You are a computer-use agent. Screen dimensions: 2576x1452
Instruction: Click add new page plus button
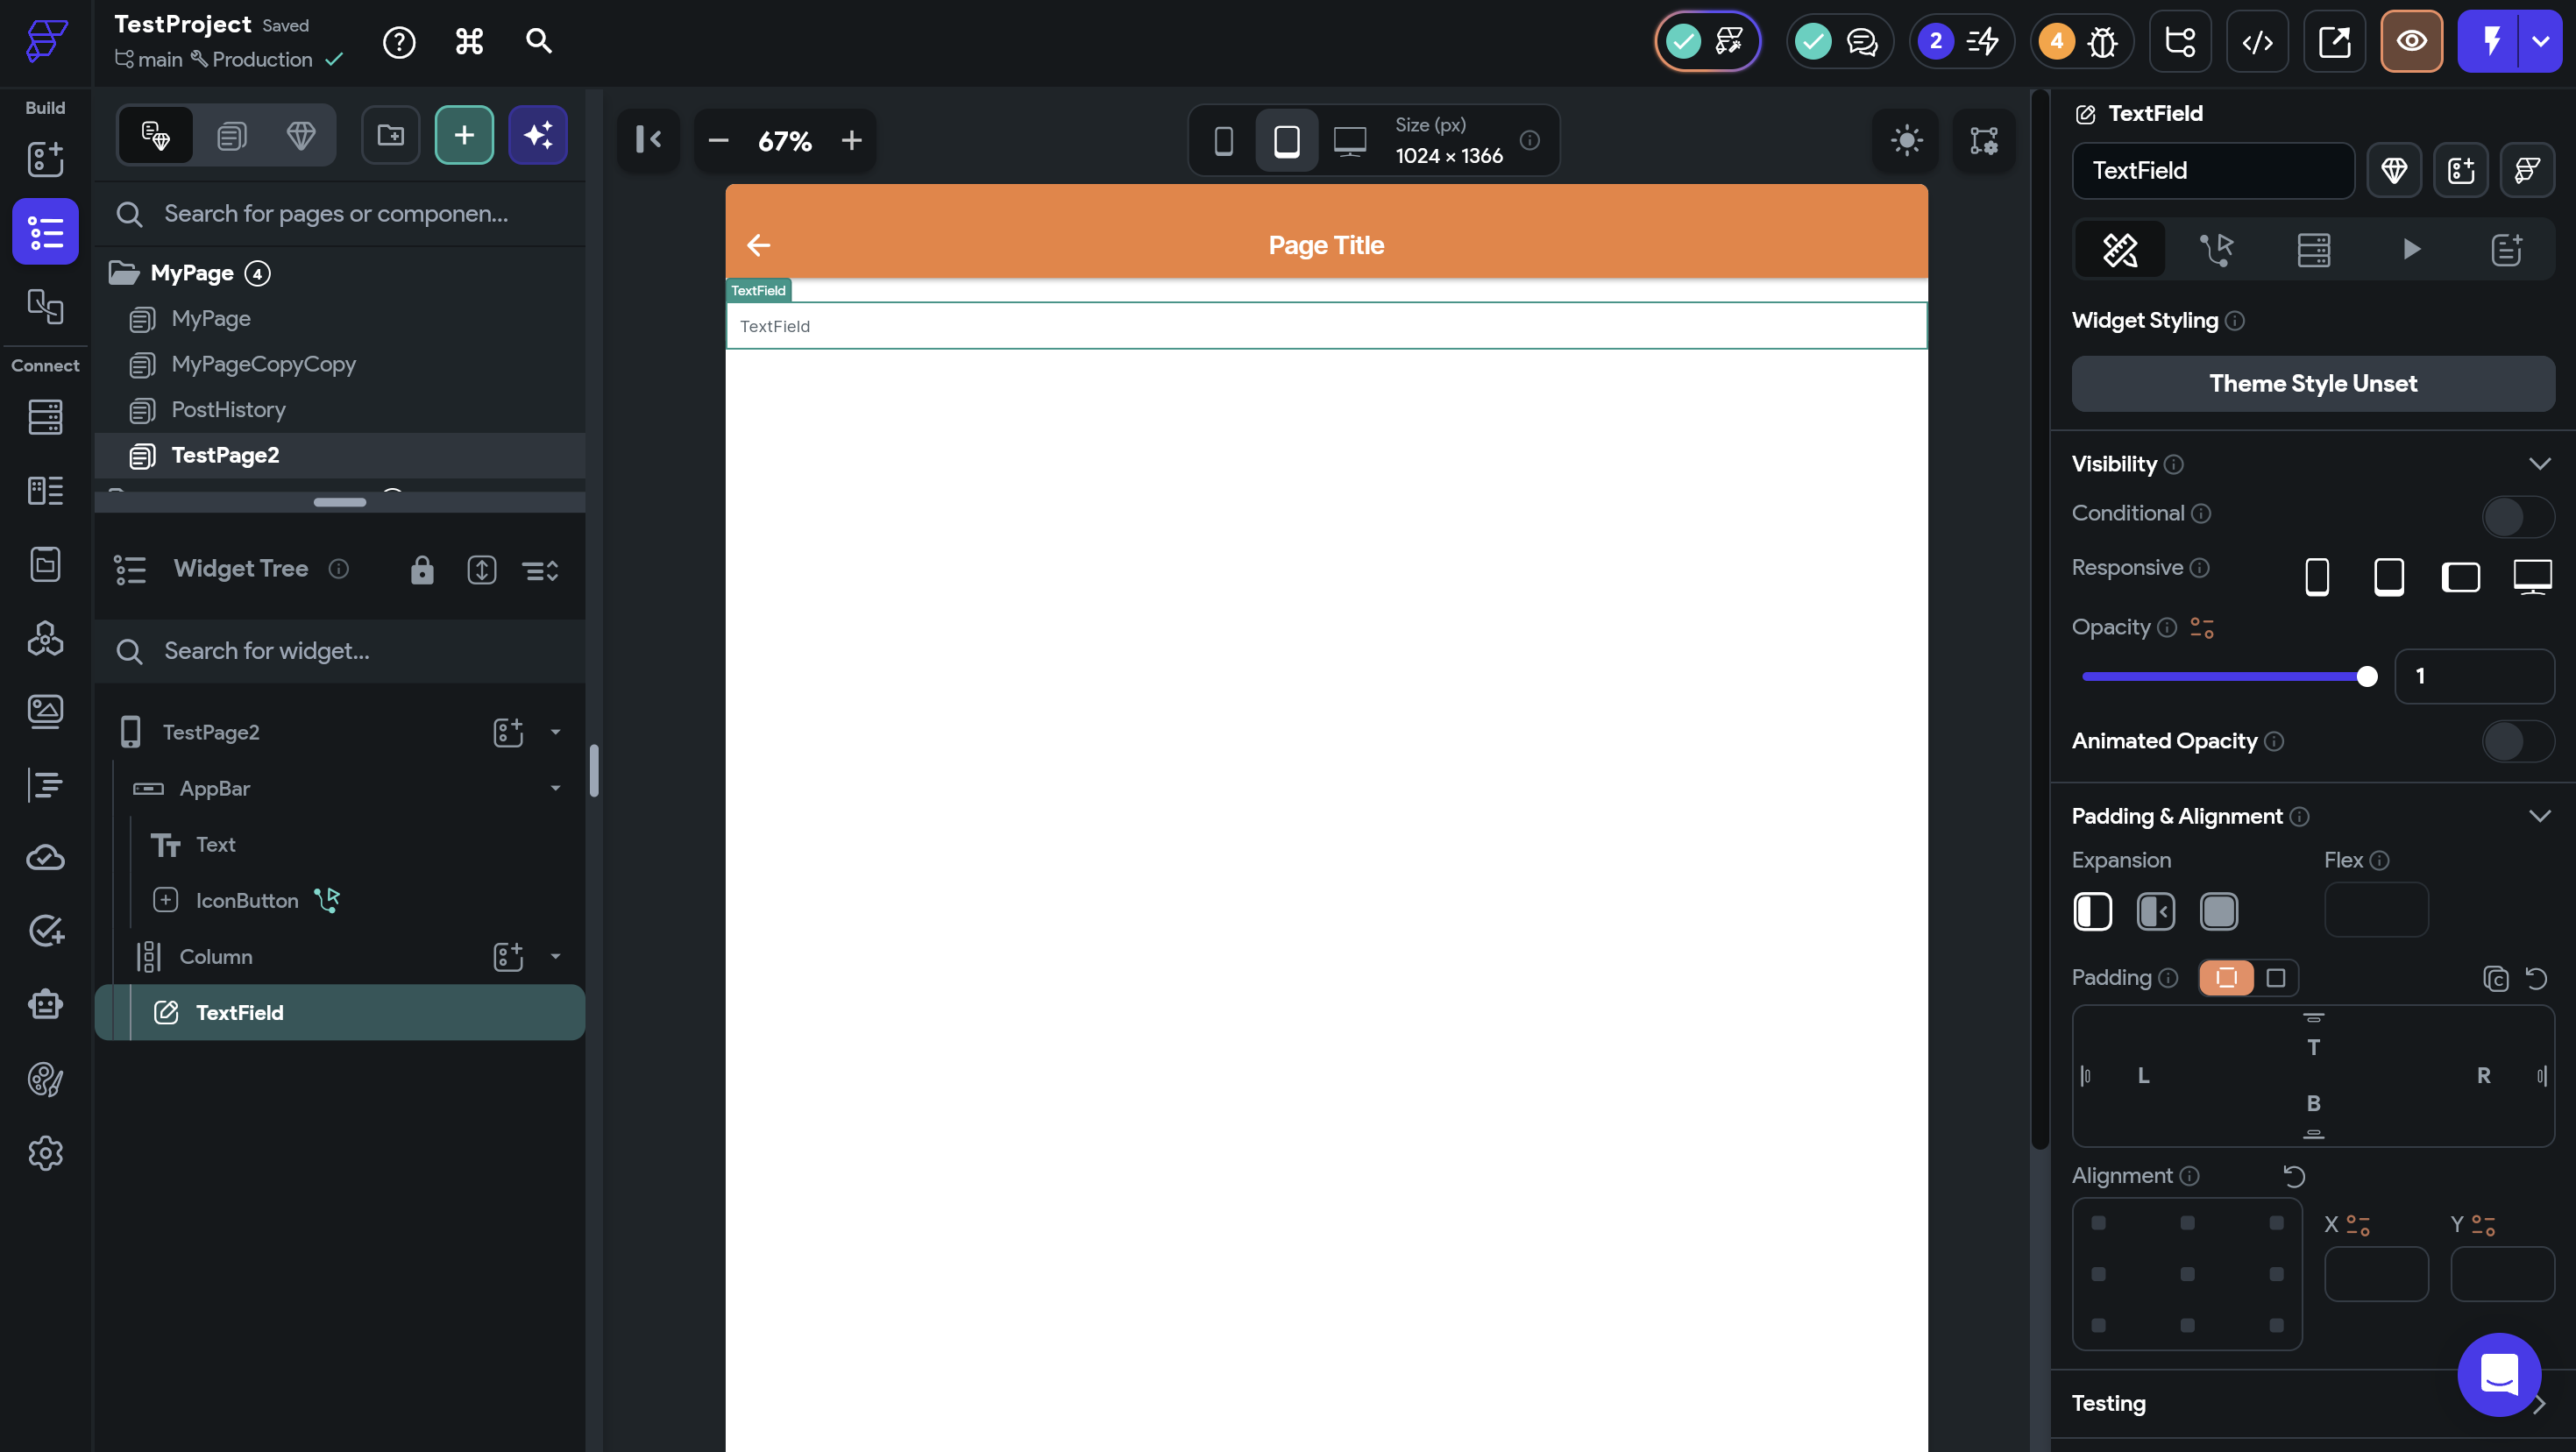(x=464, y=135)
